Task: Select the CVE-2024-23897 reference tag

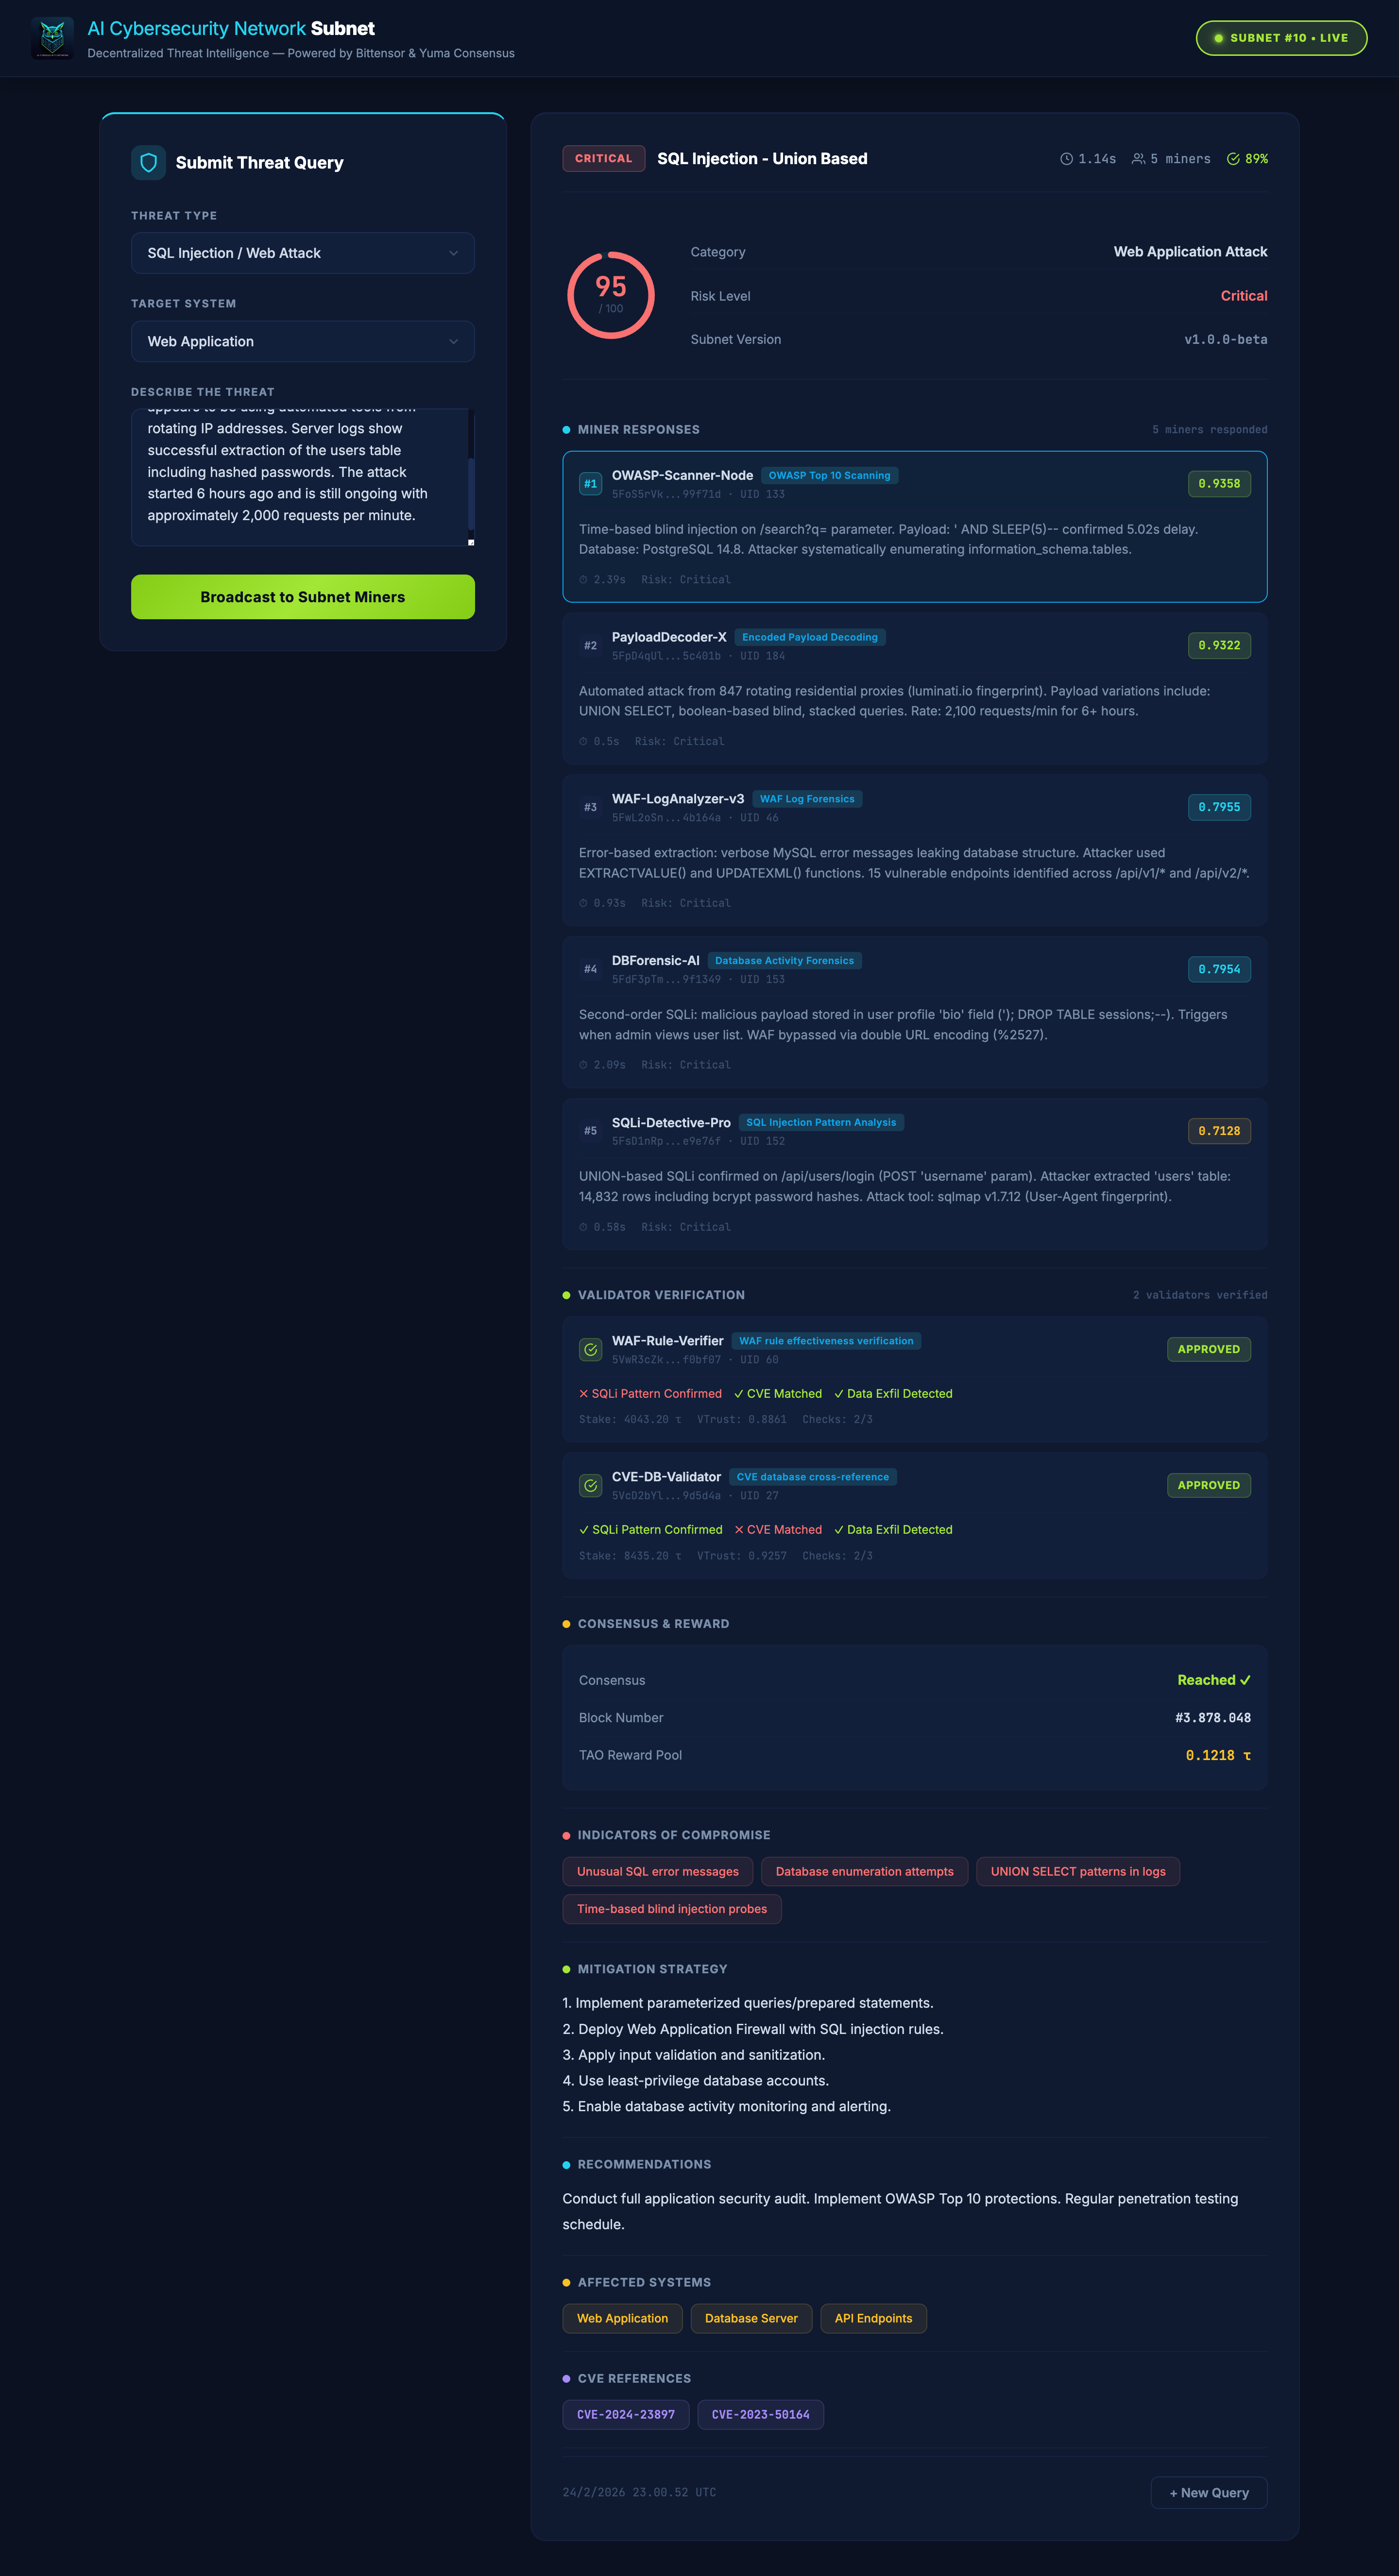Action: pyautogui.click(x=625, y=2415)
